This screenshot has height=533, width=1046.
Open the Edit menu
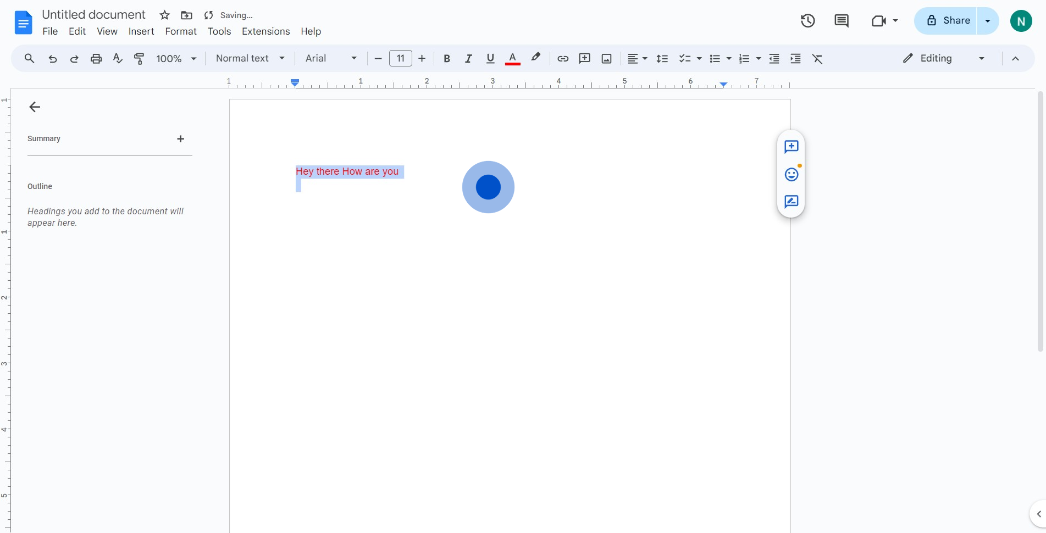pos(77,31)
